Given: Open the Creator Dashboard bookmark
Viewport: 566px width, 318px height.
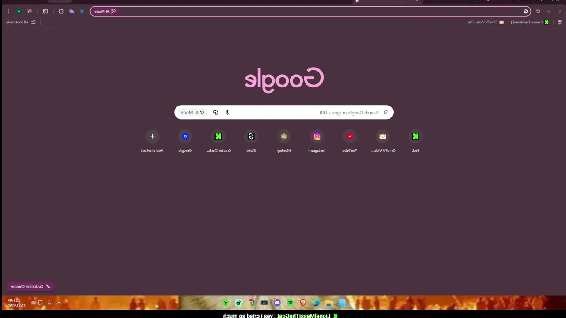Looking at the screenshot, I should click(528, 22).
